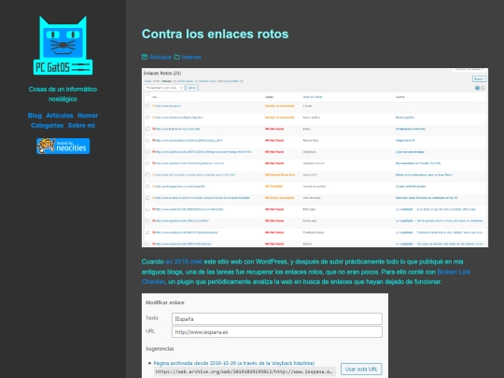
Task: Click the icon beside the Artículos category
Action: point(145,57)
